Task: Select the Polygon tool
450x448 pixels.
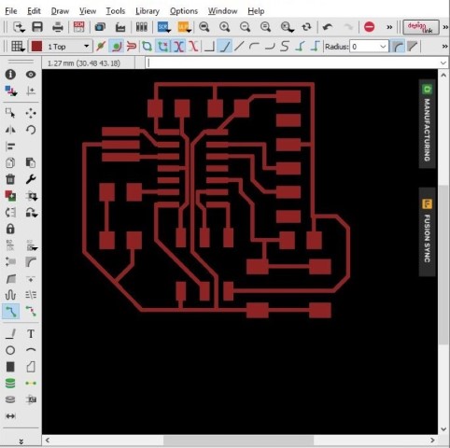Action: tap(31, 367)
